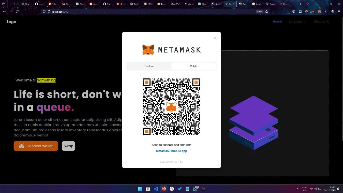Close the MetaMask modal with the X
The width and height of the screenshot is (343, 193).
215,38
